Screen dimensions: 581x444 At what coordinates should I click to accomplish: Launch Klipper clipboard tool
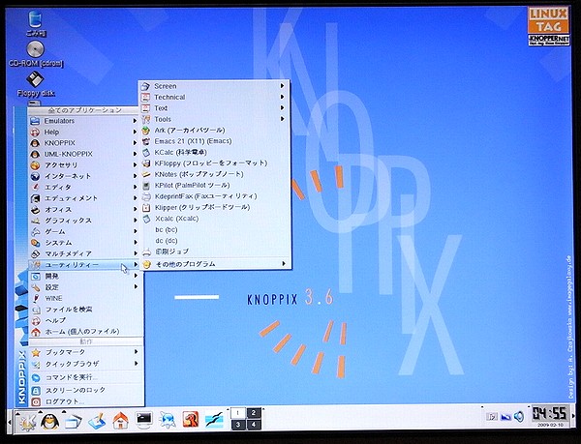click(214, 207)
